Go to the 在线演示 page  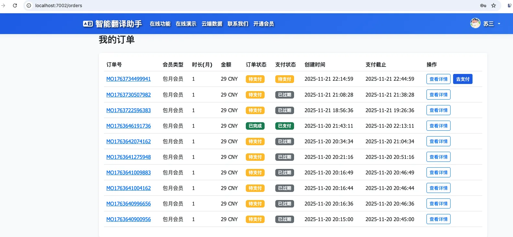point(186,24)
